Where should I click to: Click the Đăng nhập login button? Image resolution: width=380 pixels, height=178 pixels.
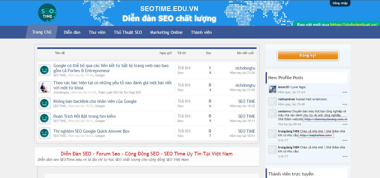(x=340, y=3)
